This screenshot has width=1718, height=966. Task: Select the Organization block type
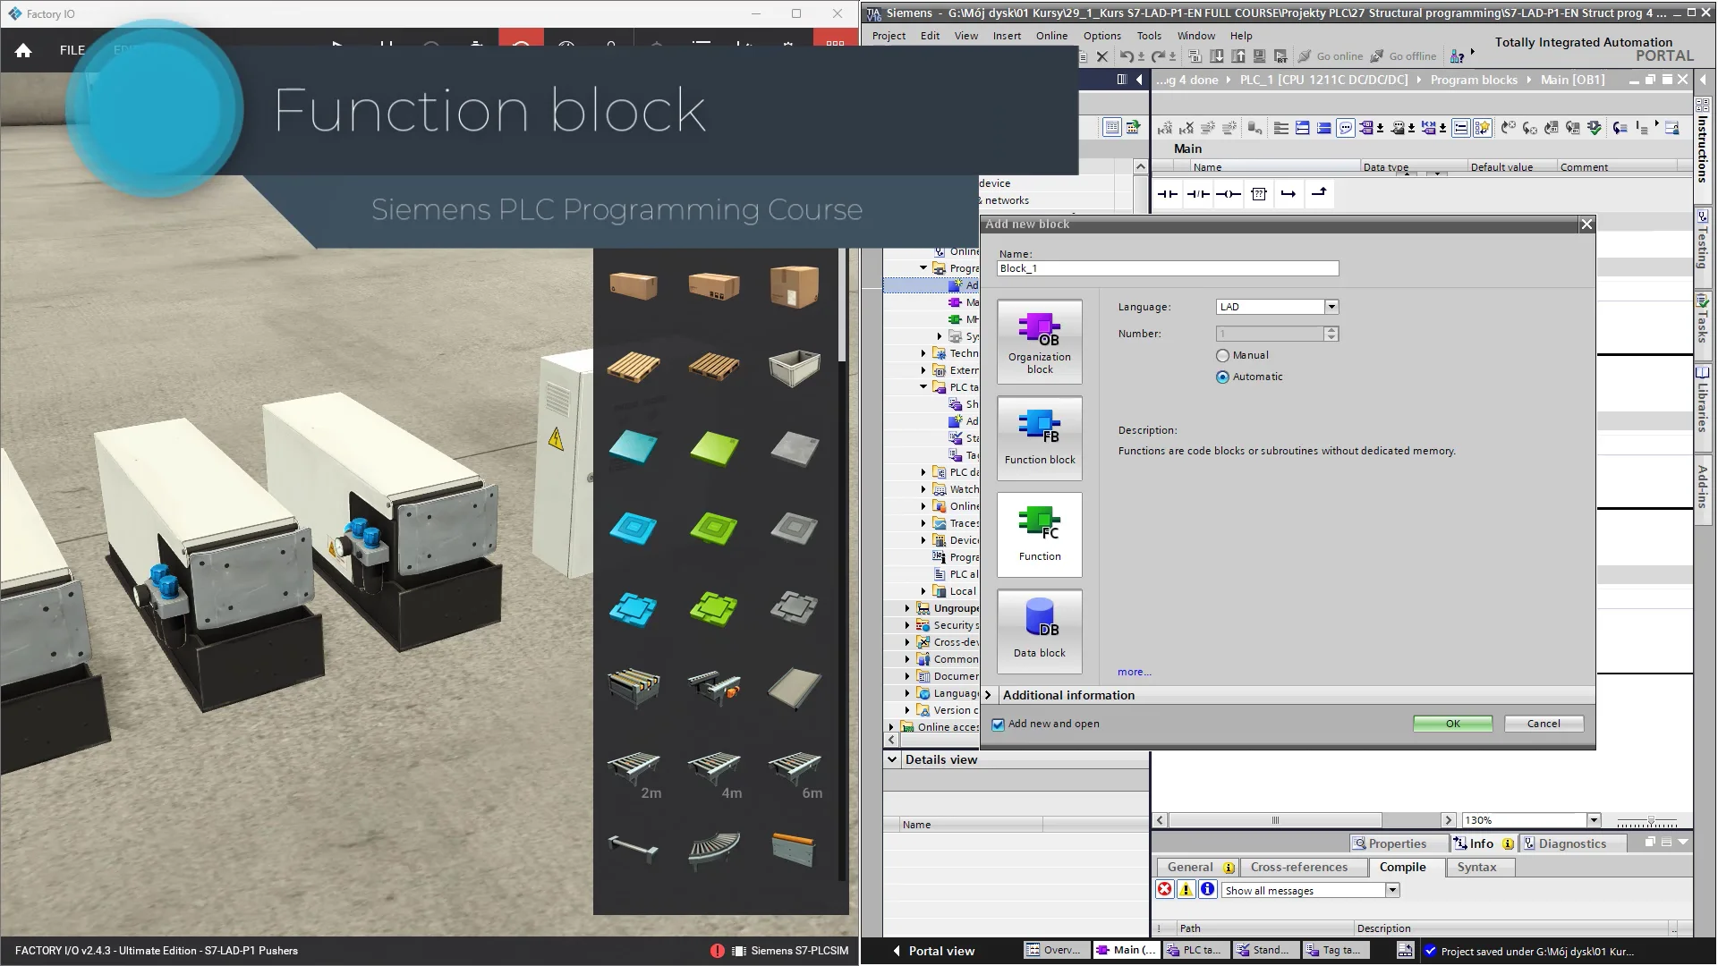(1039, 343)
